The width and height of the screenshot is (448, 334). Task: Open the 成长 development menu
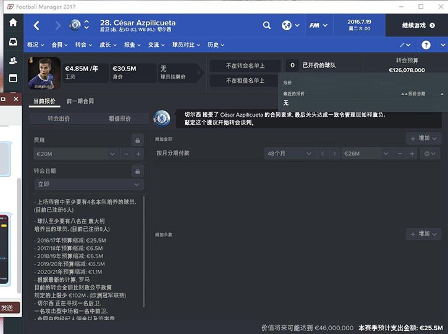108,45
